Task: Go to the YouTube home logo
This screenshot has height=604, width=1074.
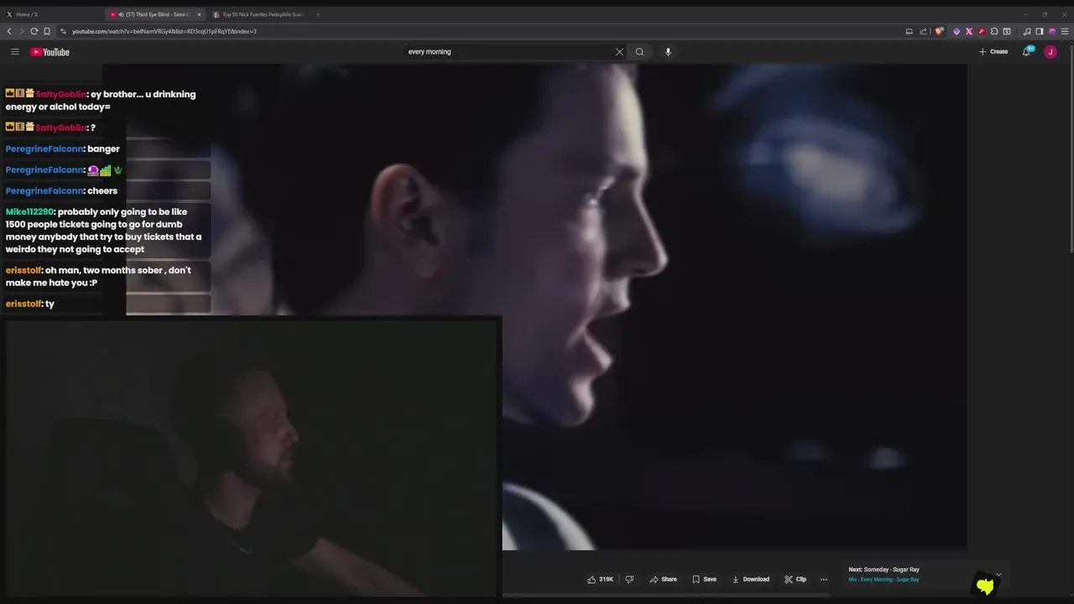Action: tap(50, 52)
